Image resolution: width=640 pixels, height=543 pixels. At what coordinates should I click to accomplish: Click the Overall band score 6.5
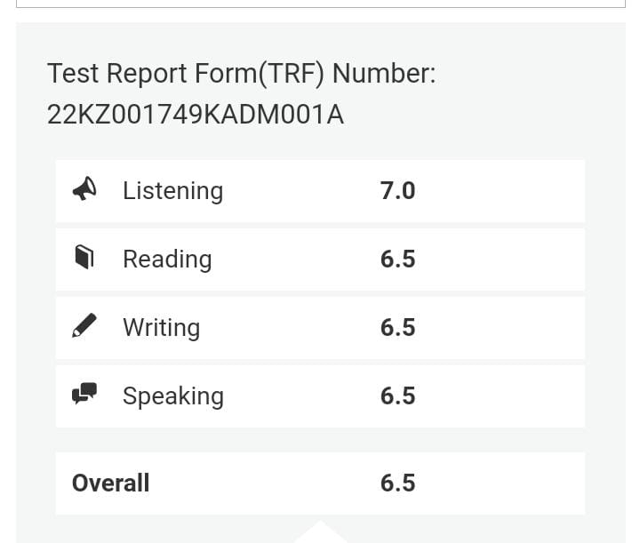click(x=398, y=483)
